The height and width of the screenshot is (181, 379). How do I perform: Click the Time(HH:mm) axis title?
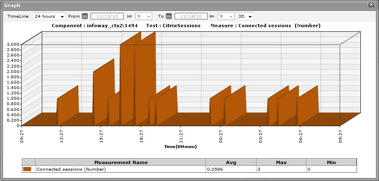click(x=180, y=146)
